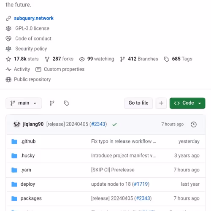Open #2343 link in packages row
Screen dimensions: 211x211
click(143, 198)
